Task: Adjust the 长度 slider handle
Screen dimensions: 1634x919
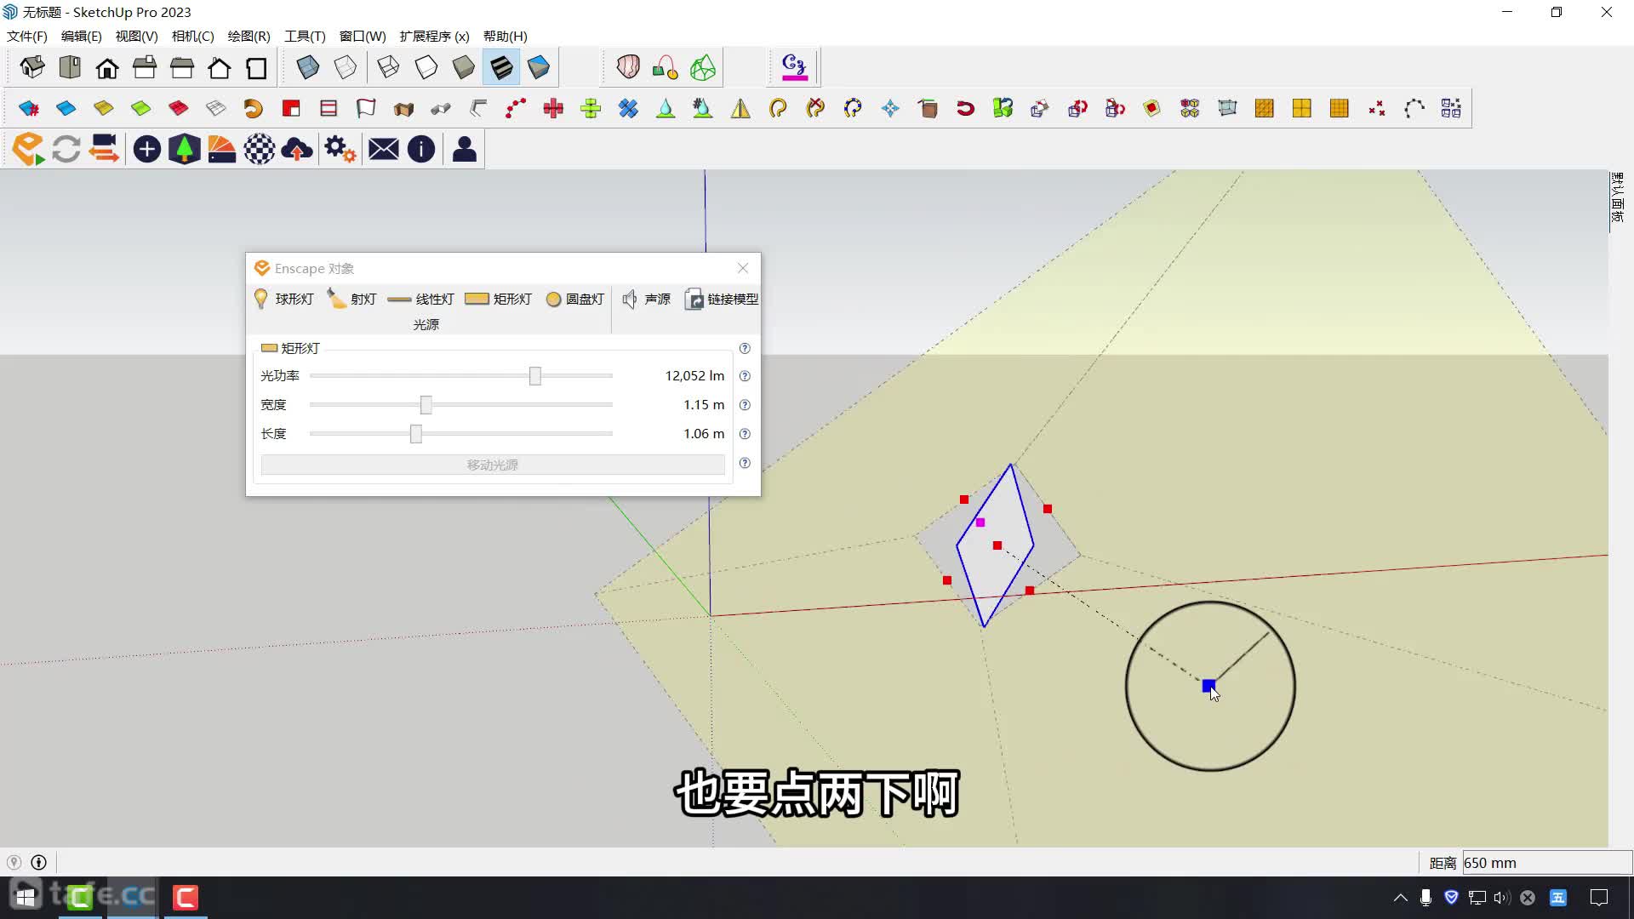Action: 416,434
